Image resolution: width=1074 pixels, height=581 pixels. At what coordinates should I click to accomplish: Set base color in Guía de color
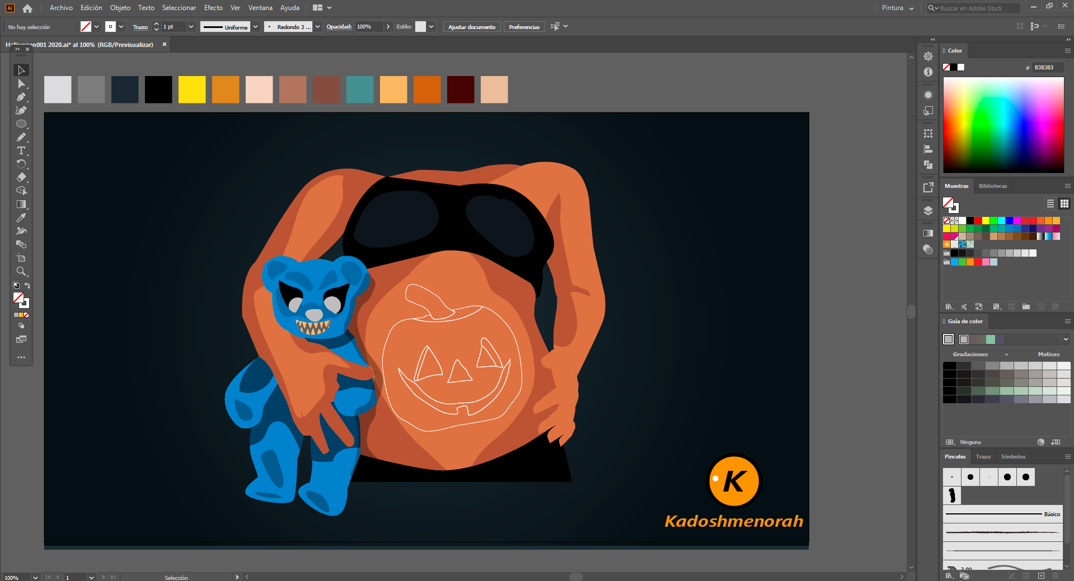pos(948,339)
